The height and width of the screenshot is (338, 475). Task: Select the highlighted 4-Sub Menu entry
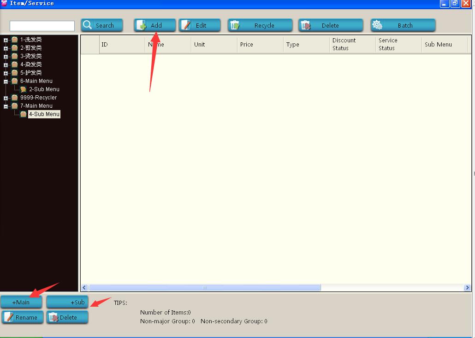point(44,114)
